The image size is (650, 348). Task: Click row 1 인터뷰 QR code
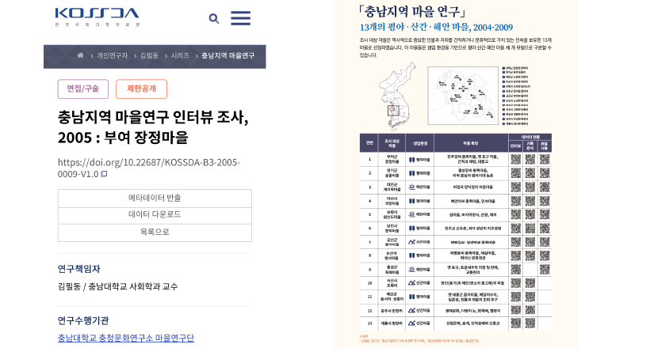point(516,160)
